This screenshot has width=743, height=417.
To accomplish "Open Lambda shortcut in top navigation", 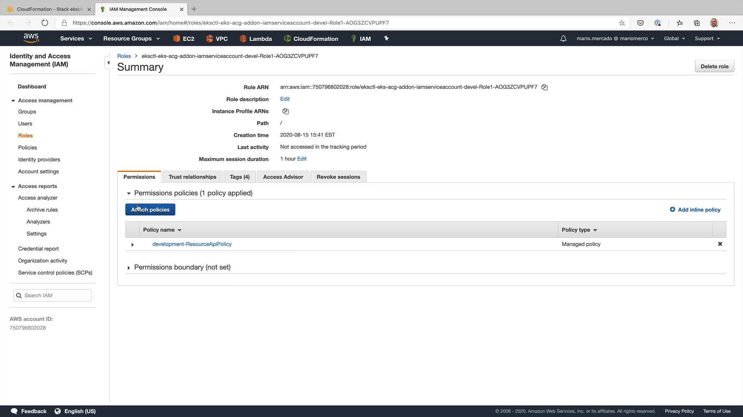I will click(256, 39).
